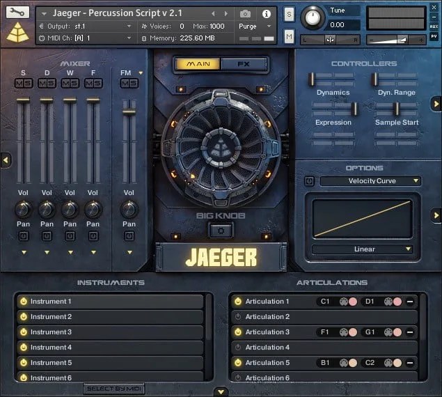Remove key mapping on Articulation 3 row

click(x=410, y=332)
